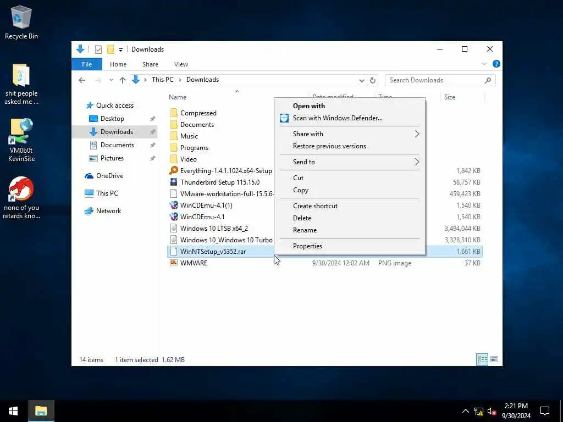Expand the address bar history dropdown
Viewport: 563px width, 422px height.
tap(362, 80)
